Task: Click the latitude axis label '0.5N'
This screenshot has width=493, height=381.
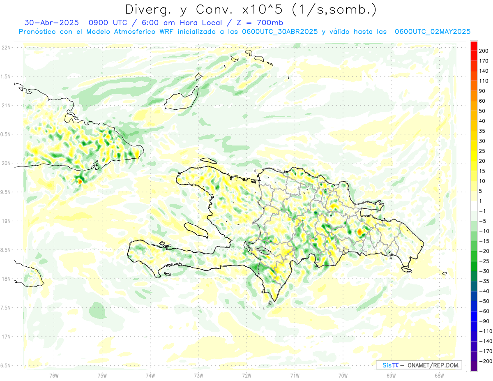Action: [x=6, y=134]
